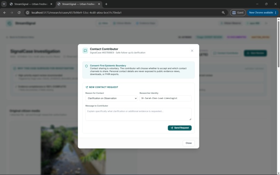This screenshot has height=175, width=280.
Task: Click the chat bubble icon beside Contact Contributor
Action: (x=85, y=51)
